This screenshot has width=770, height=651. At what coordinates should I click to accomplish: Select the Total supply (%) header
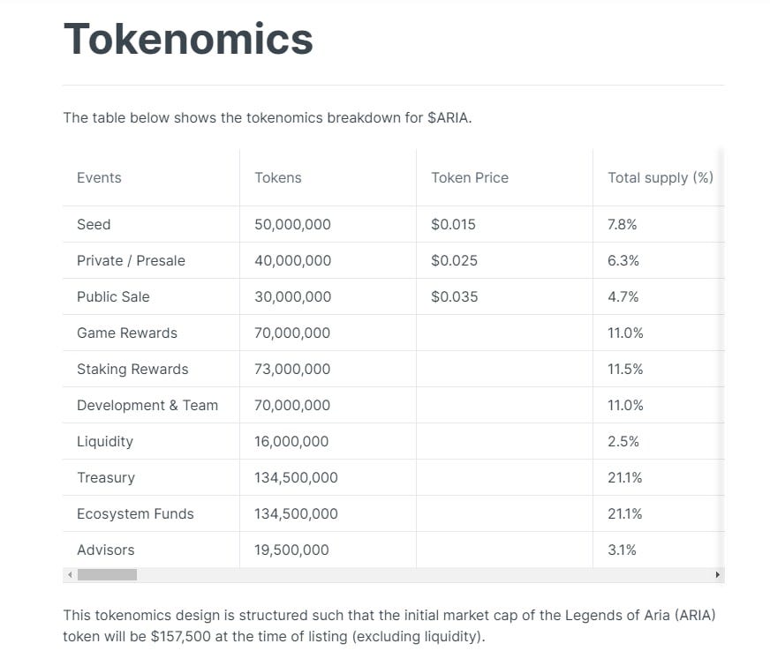pos(661,177)
